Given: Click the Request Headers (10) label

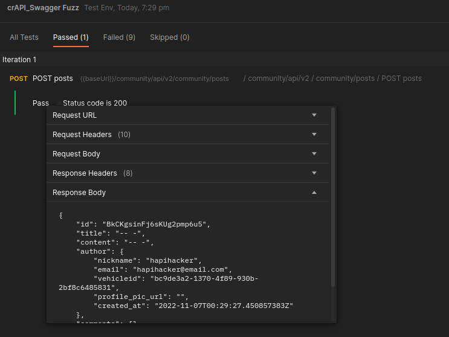Looking at the screenshot, I should (x=91, y=135).
